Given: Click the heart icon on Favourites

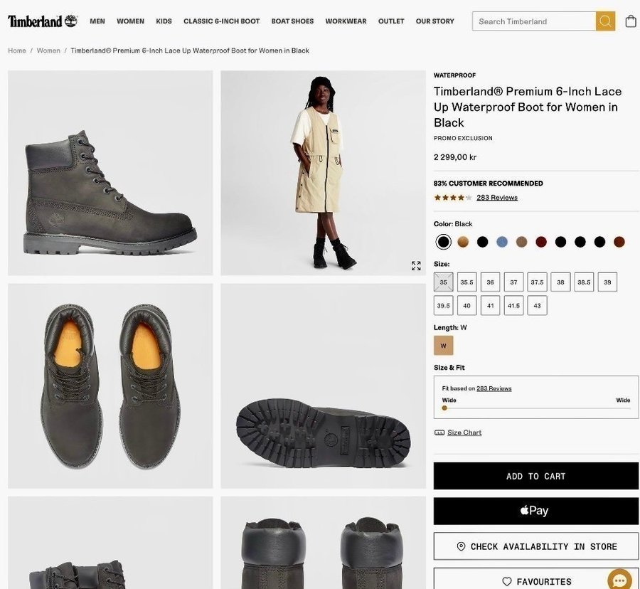Looking at the screenshot, I should 507,582.
